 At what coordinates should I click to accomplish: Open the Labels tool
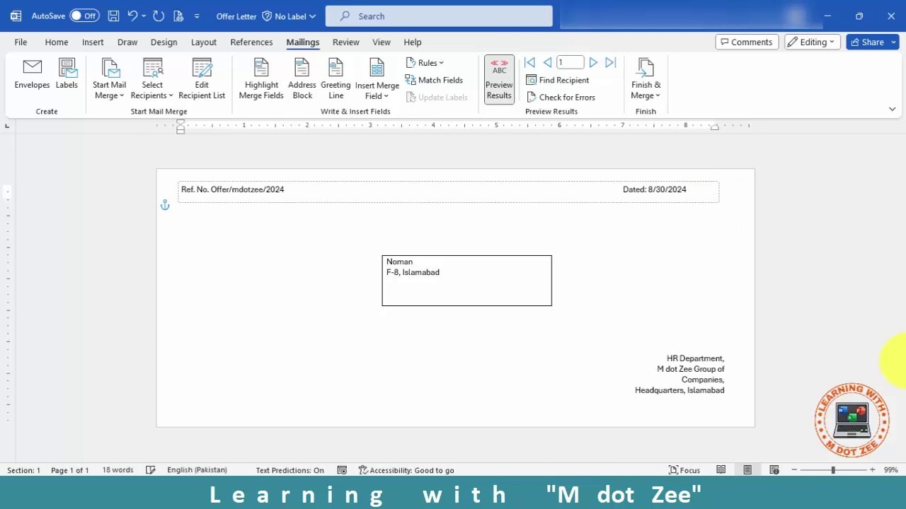[x=67, y=75]
